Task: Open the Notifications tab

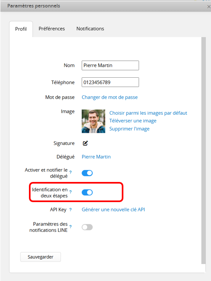Action: pyautogui.click(x=90, y=29)
